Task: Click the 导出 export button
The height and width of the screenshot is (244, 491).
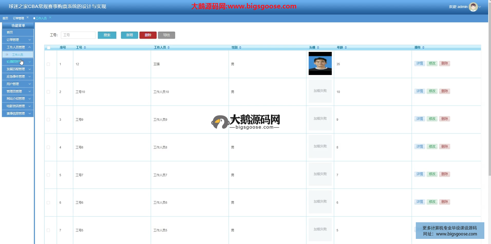Action: (x=166, y=35)
